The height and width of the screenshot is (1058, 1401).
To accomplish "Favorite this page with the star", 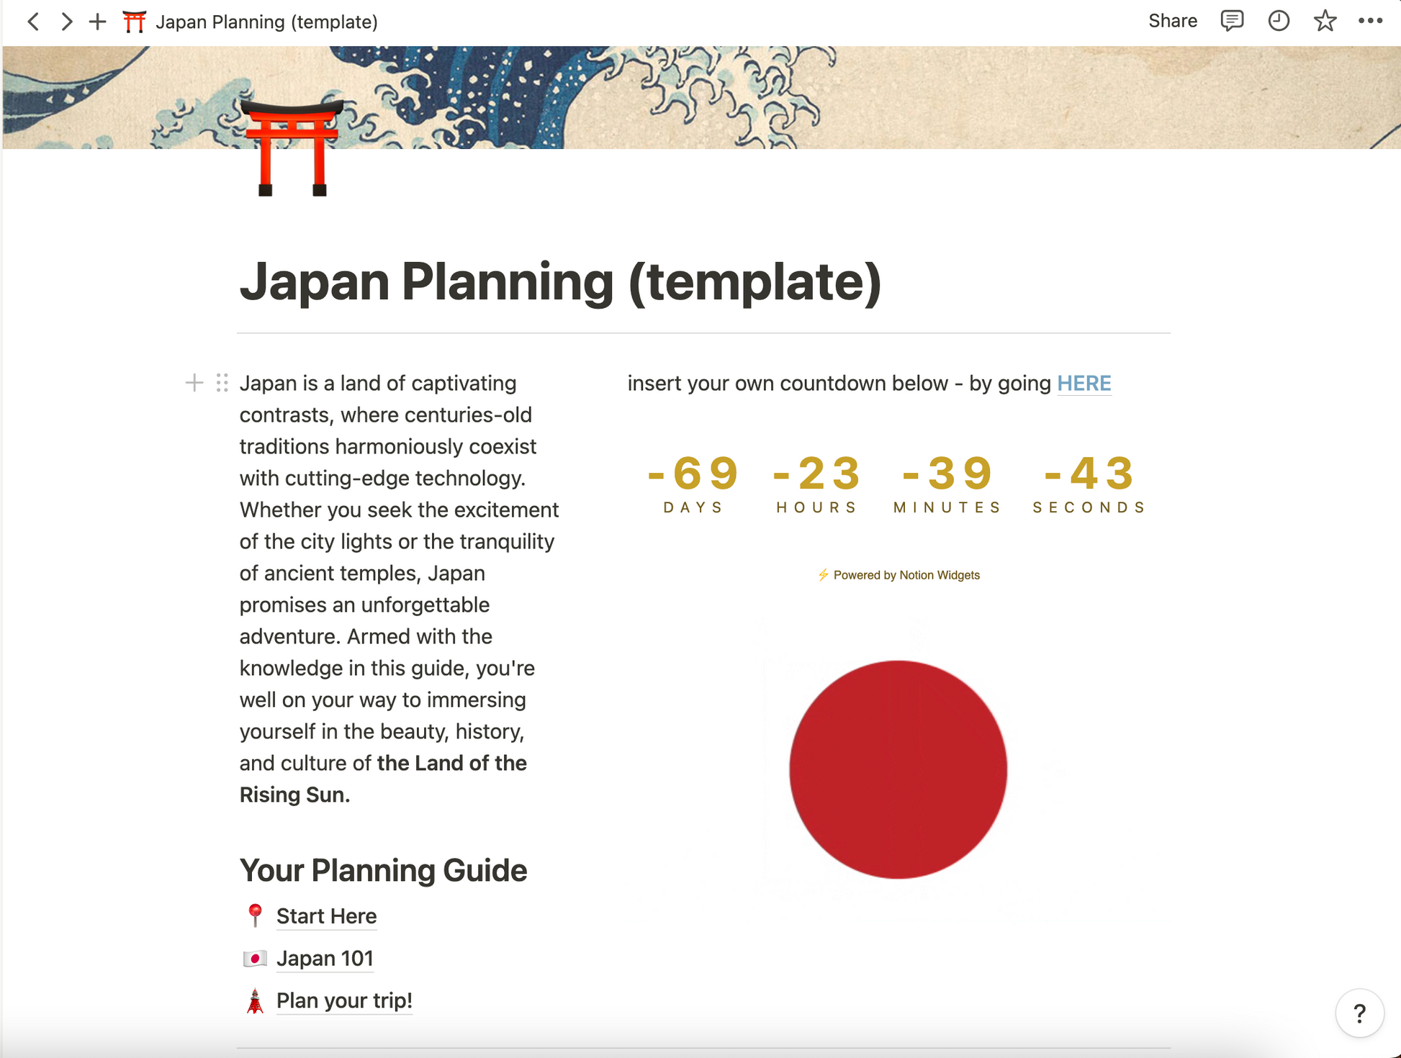I will tap(1325, 21).
